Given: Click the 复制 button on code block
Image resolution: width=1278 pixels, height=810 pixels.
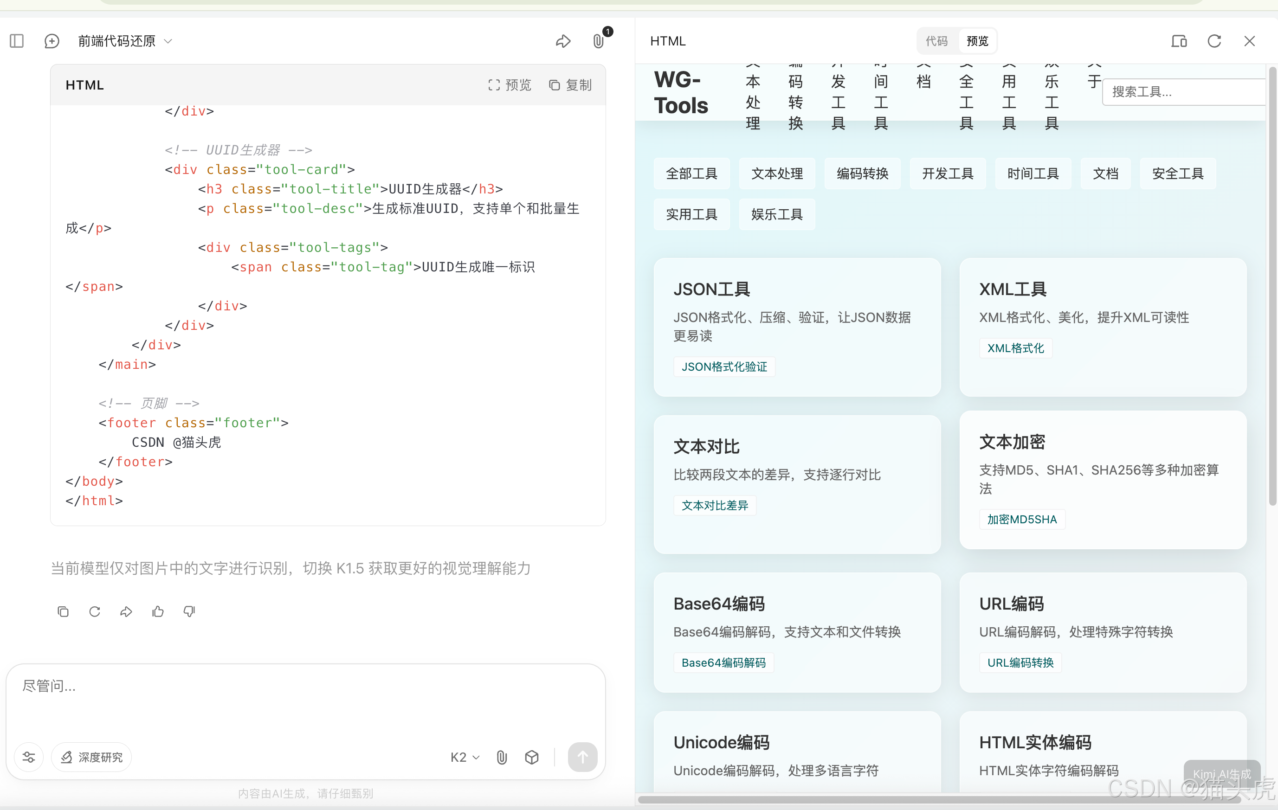Looking at the screenshot, I should click(570, 85).
